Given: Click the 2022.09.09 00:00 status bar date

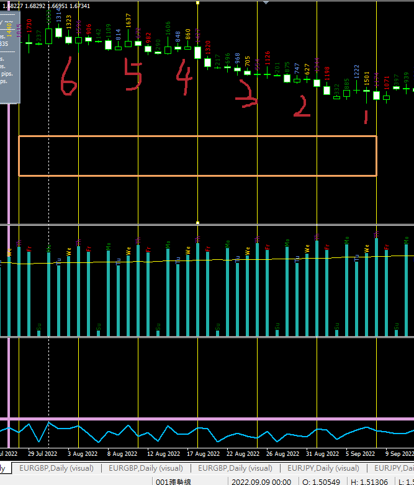Looking at the screenshot, I should point(261,482).
